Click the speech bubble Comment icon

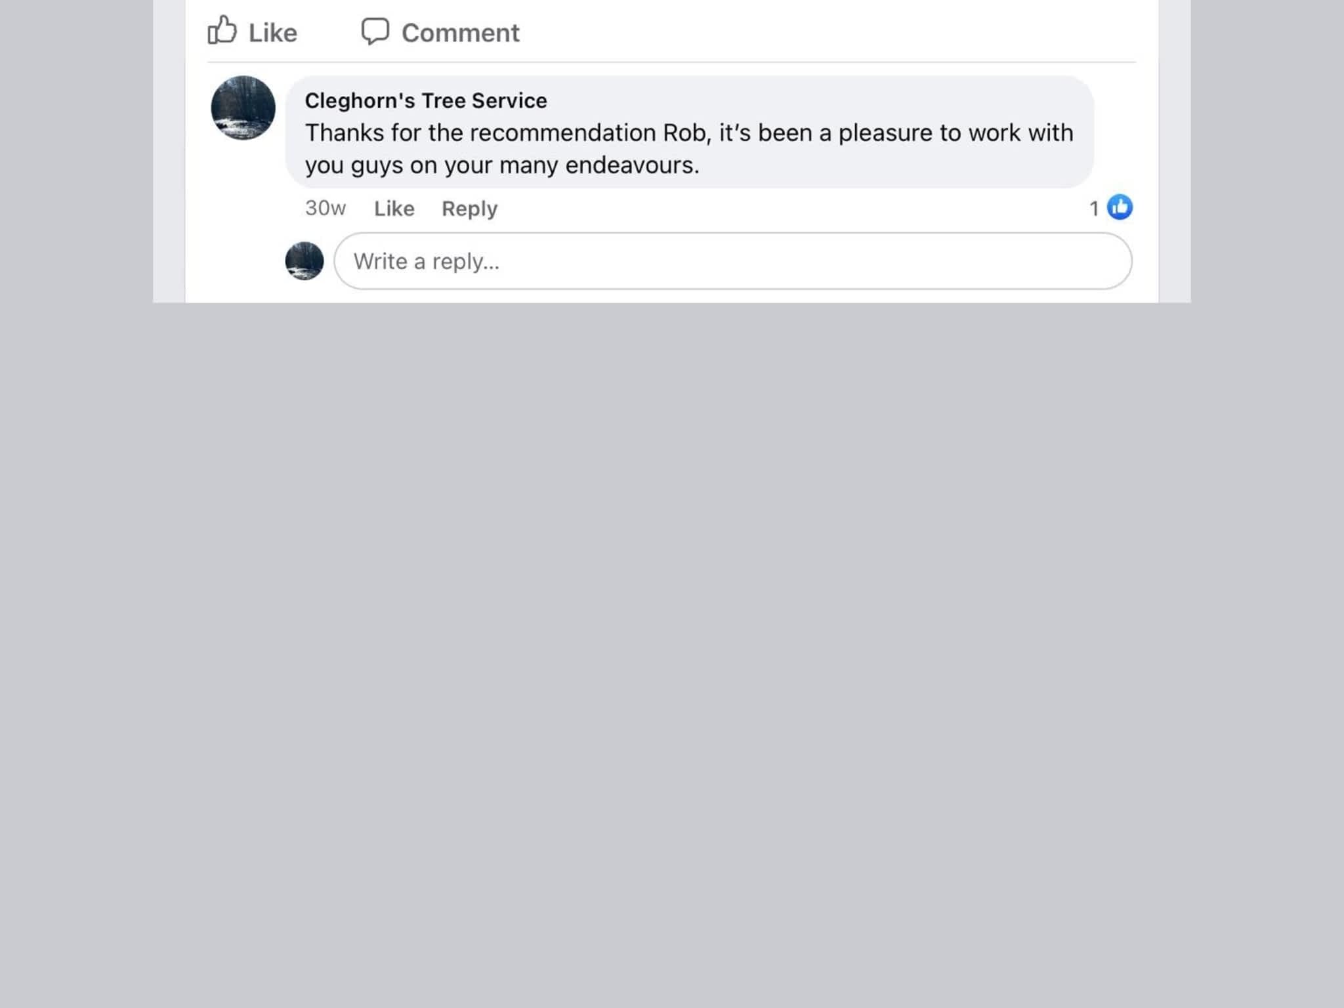click(x=375, y=31)
